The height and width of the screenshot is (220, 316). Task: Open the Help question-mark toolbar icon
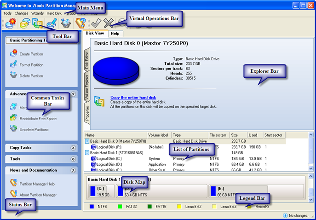click(80, 23)
